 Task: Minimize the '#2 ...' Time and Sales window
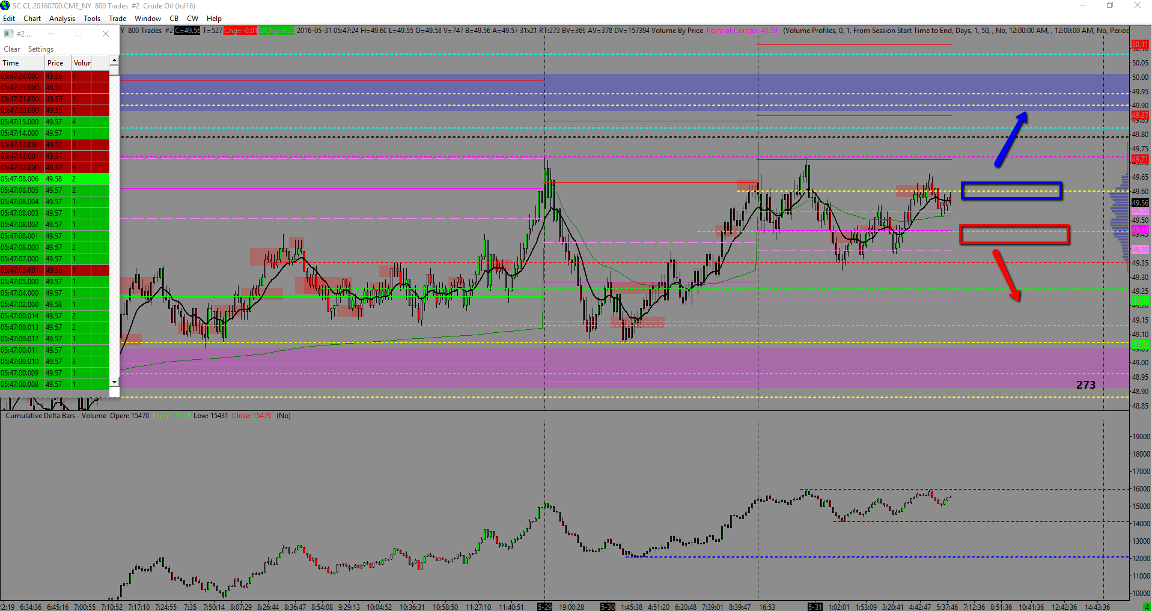(51, 34)
